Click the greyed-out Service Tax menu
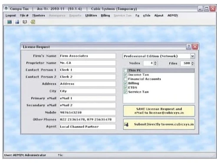Image resolution: width=217 pixels, height=163 pixels. click(x=123, y=15)
